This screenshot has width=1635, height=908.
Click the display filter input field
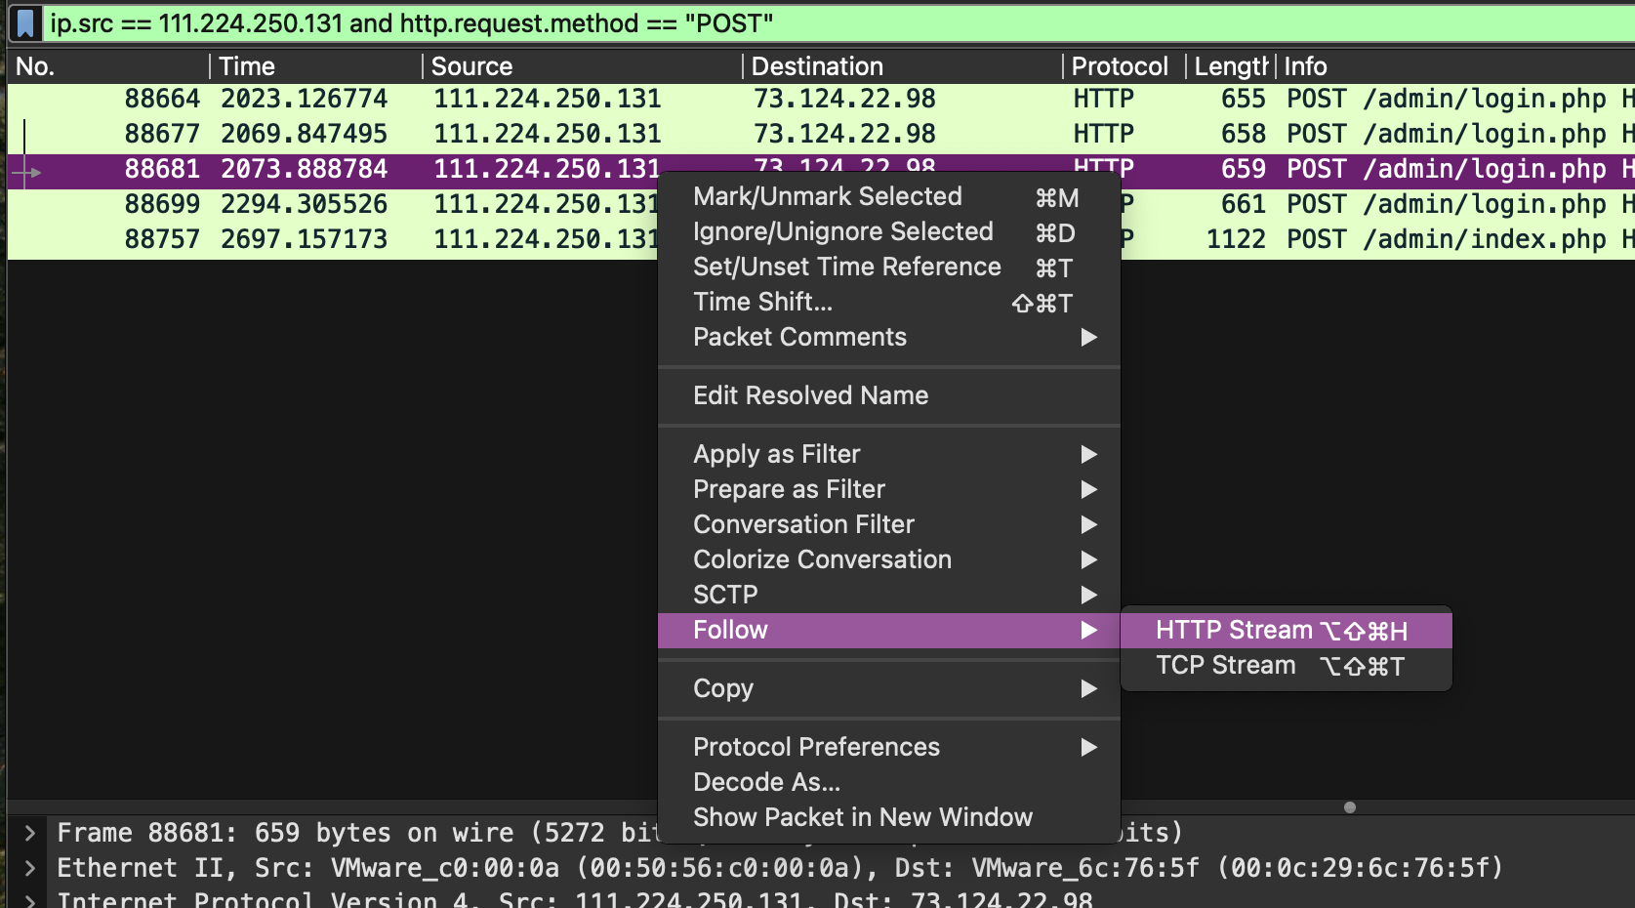pos(781,23)
